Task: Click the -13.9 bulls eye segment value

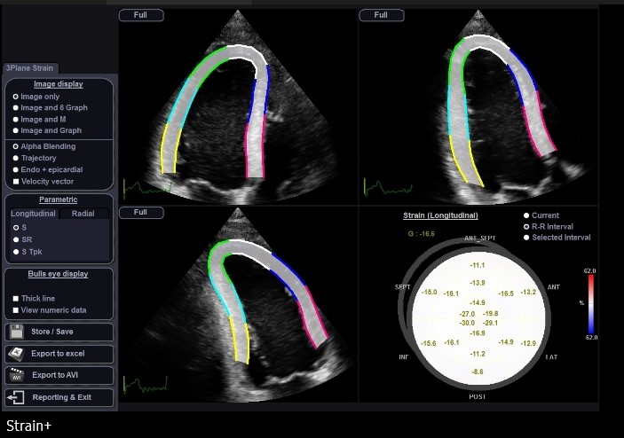Action: (478, 283)
